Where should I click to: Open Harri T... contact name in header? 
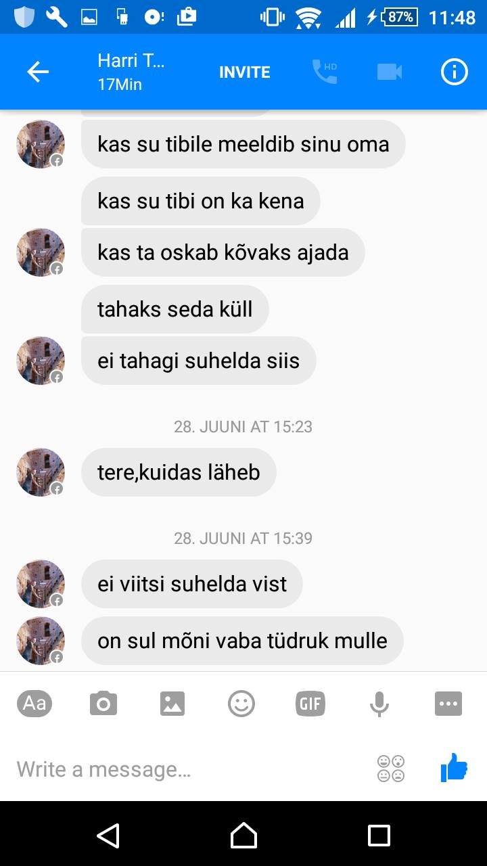[x=131, y=60]
